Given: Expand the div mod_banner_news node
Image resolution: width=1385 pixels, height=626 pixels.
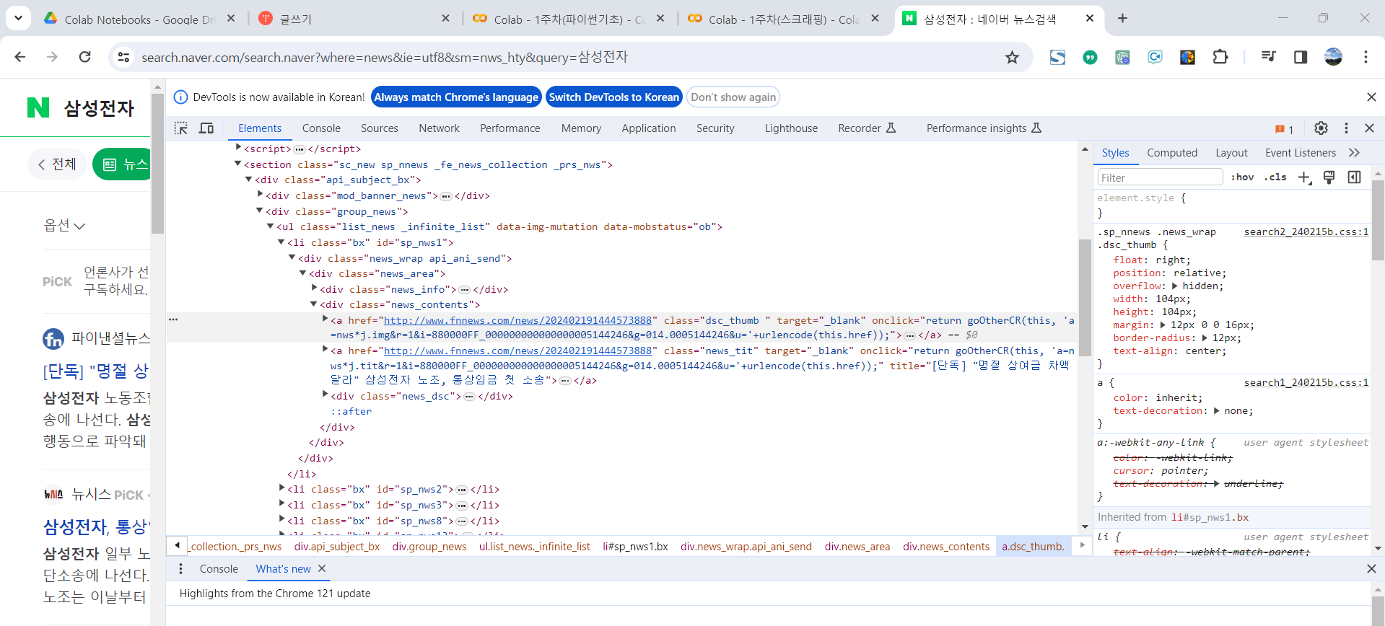Looking at the screenshot, I should point(260,195).
